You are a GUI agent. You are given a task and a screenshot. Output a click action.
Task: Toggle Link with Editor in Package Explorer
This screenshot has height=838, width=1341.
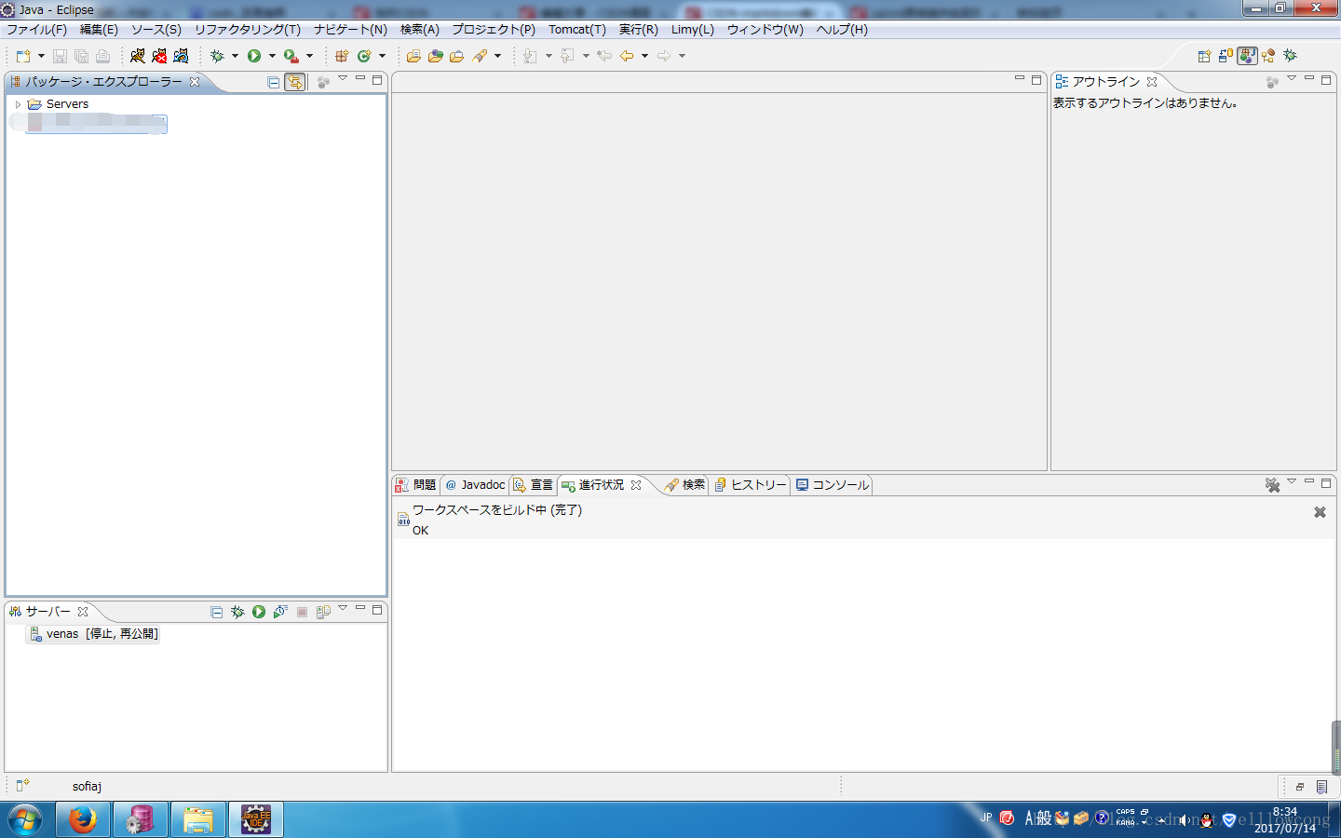click(295, 82)
